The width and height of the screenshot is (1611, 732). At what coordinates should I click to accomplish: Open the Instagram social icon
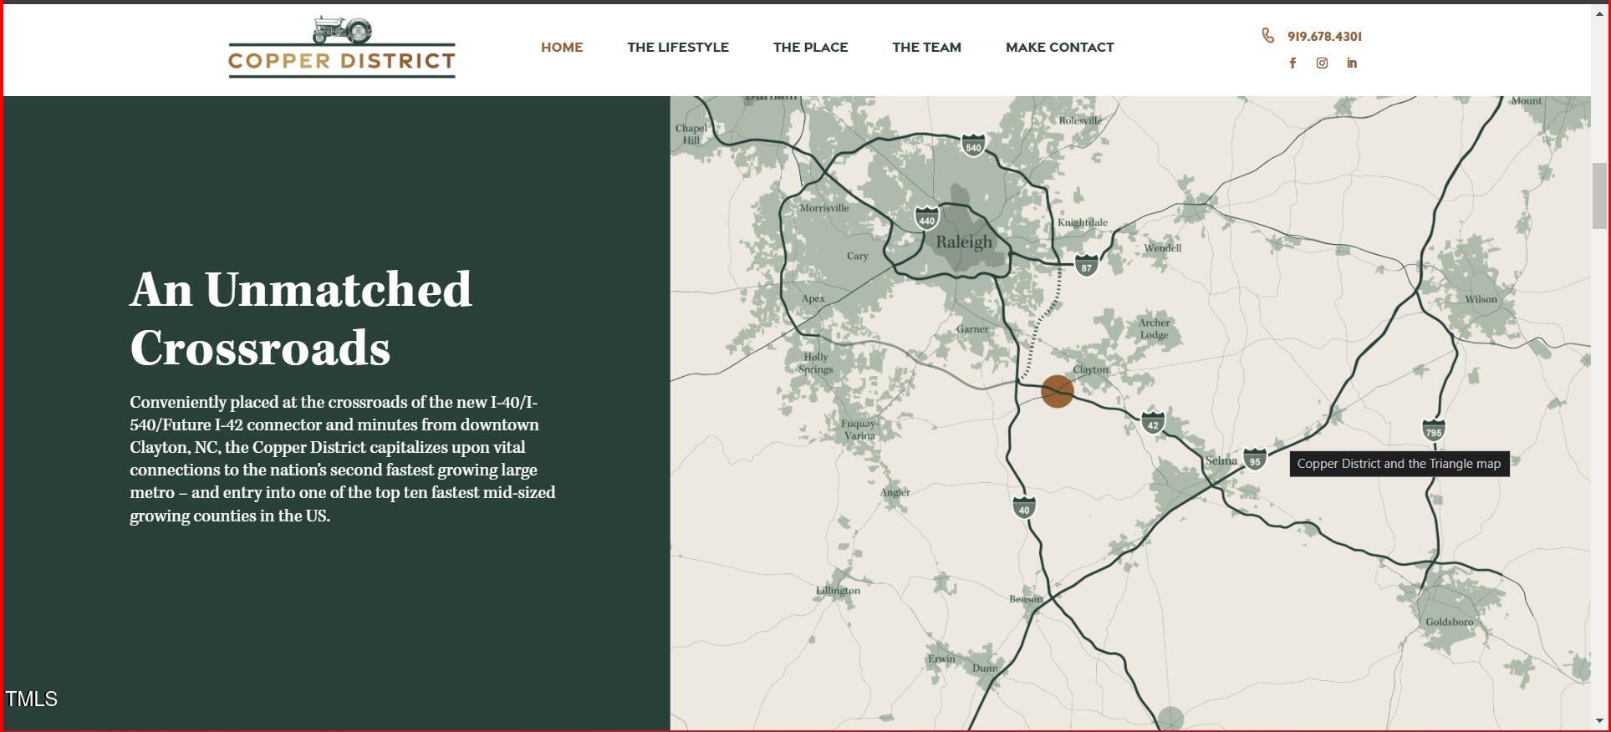click(x=1322, y=64)
